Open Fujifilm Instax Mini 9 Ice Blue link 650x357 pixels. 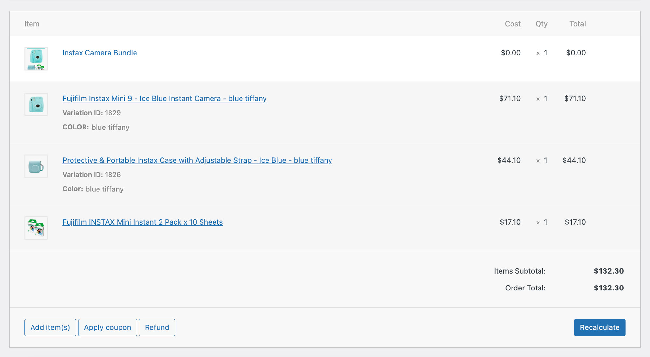click(164, 98)
